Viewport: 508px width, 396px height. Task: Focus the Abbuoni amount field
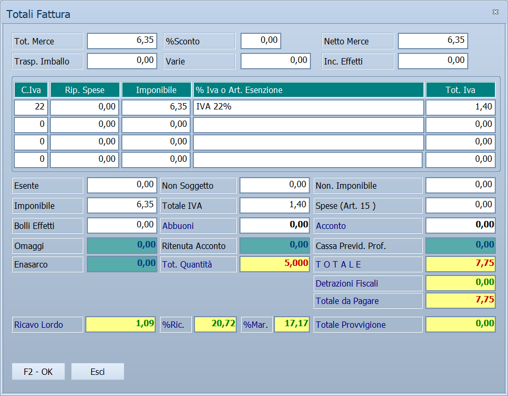point(275,225)
